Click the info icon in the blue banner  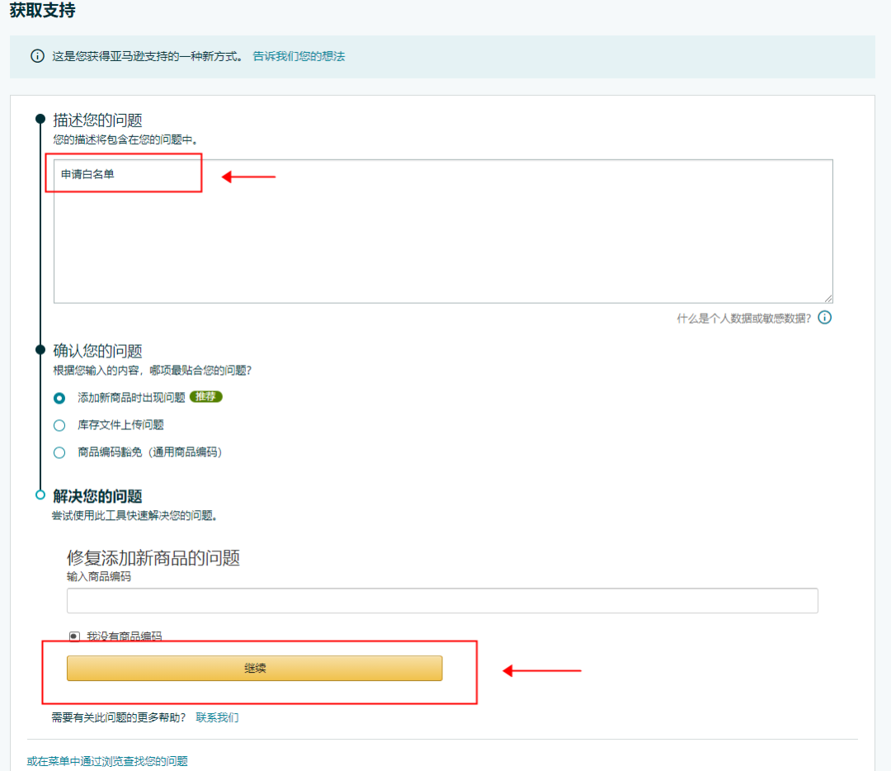(x=36, y=55)
